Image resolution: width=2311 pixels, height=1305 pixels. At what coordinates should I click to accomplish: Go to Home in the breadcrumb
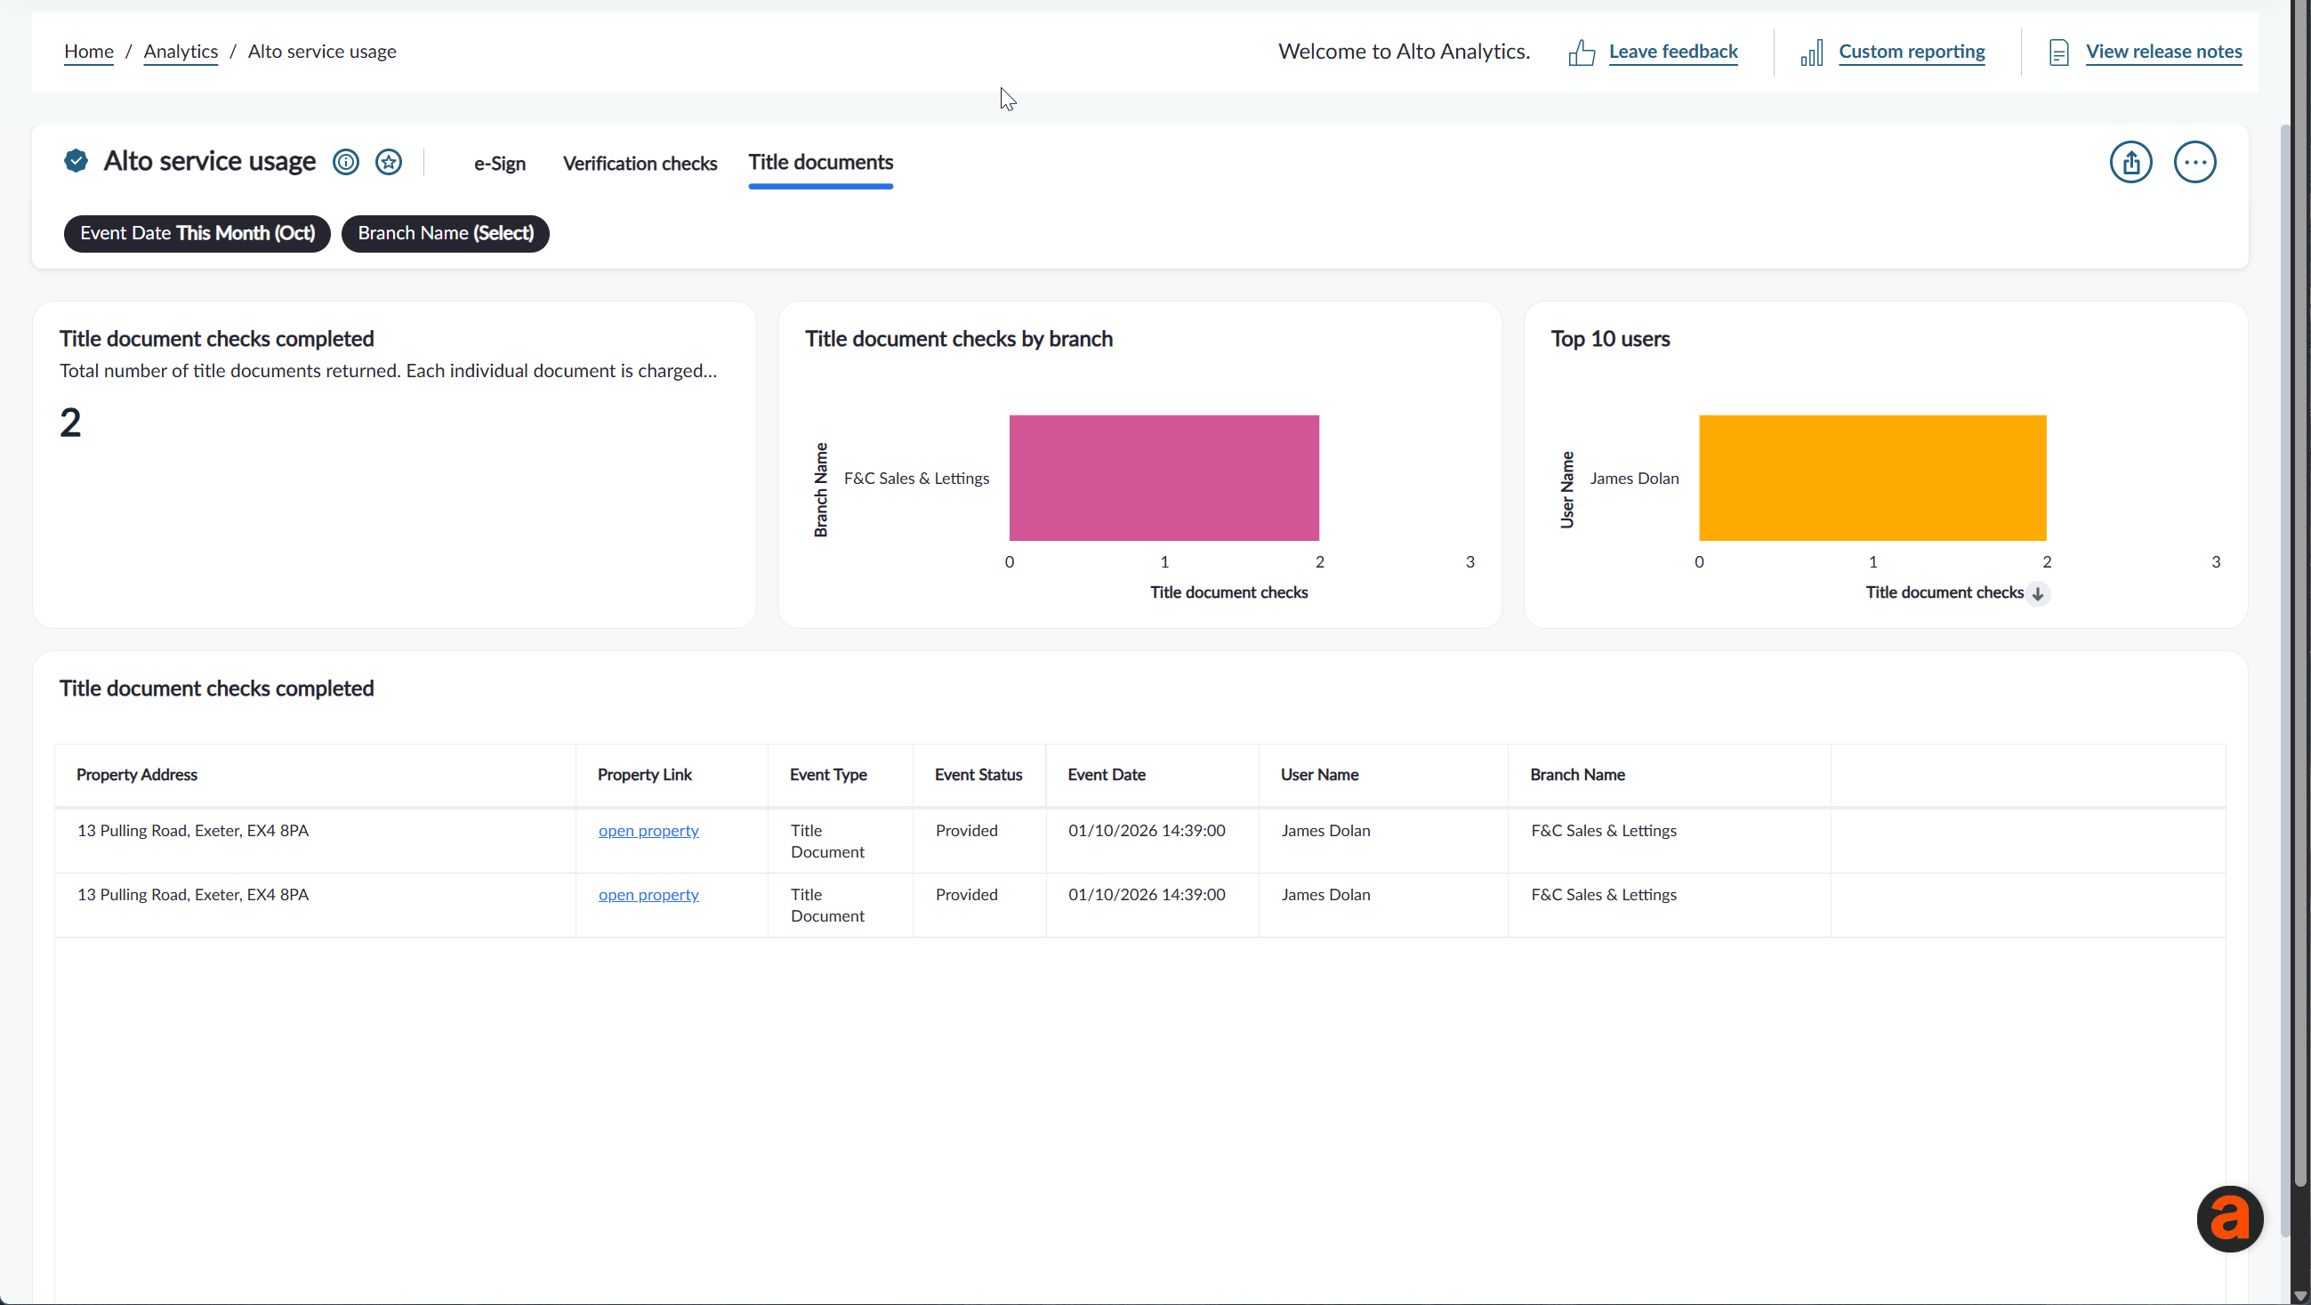89,52
